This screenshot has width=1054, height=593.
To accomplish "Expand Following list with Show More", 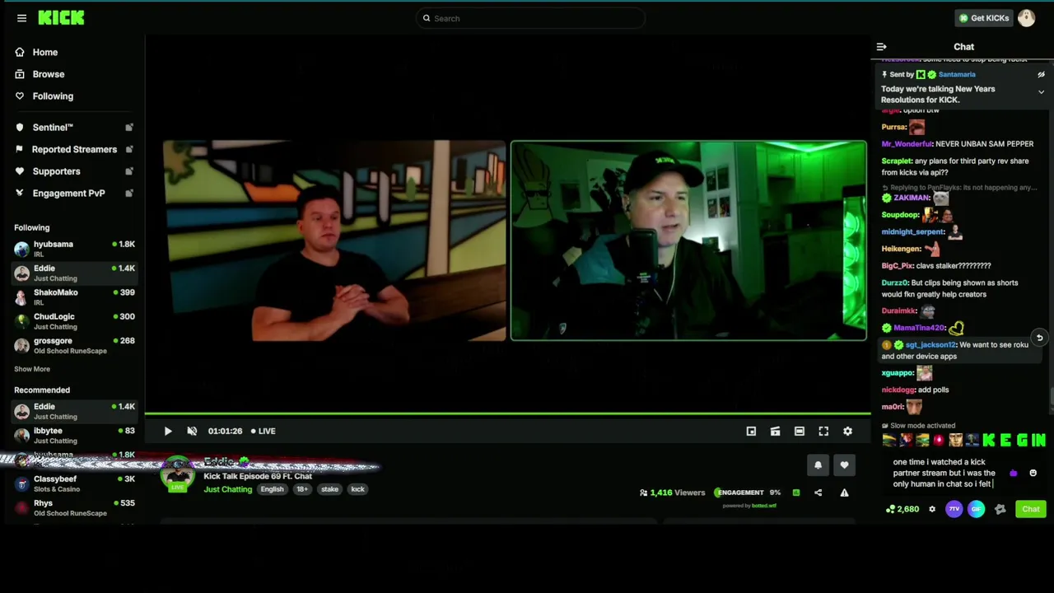I will [32, 369].
